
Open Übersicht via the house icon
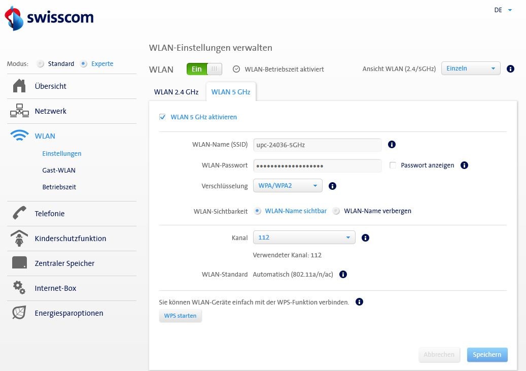click(19, 86)
